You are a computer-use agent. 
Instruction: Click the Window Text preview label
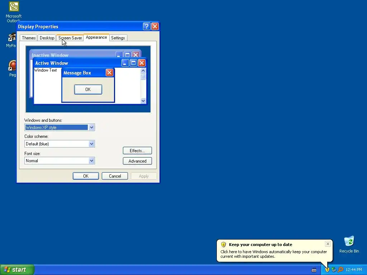coord(46,70)
